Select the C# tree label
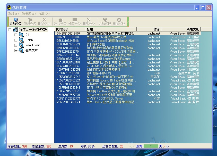Viewport: 217px width, 156px height. pos(27,35)
